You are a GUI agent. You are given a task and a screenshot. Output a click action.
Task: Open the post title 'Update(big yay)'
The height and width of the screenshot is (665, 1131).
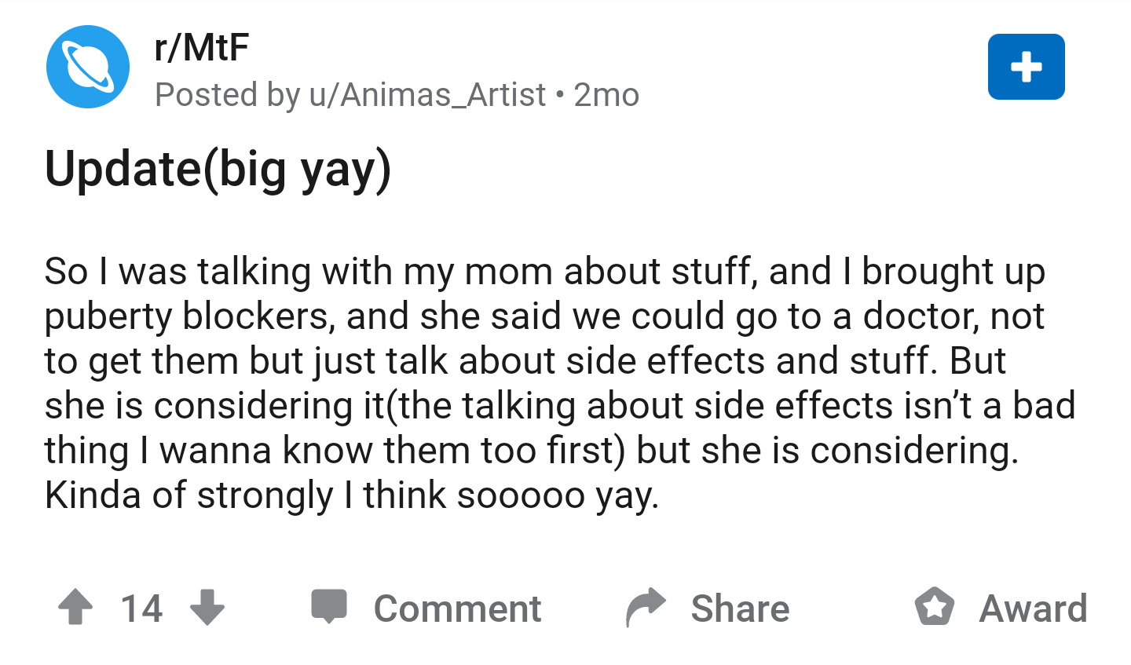coord(218,170)
